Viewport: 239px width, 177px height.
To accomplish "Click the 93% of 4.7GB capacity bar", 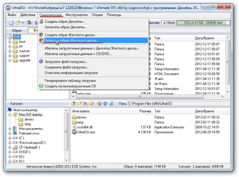I will [203, 23].
